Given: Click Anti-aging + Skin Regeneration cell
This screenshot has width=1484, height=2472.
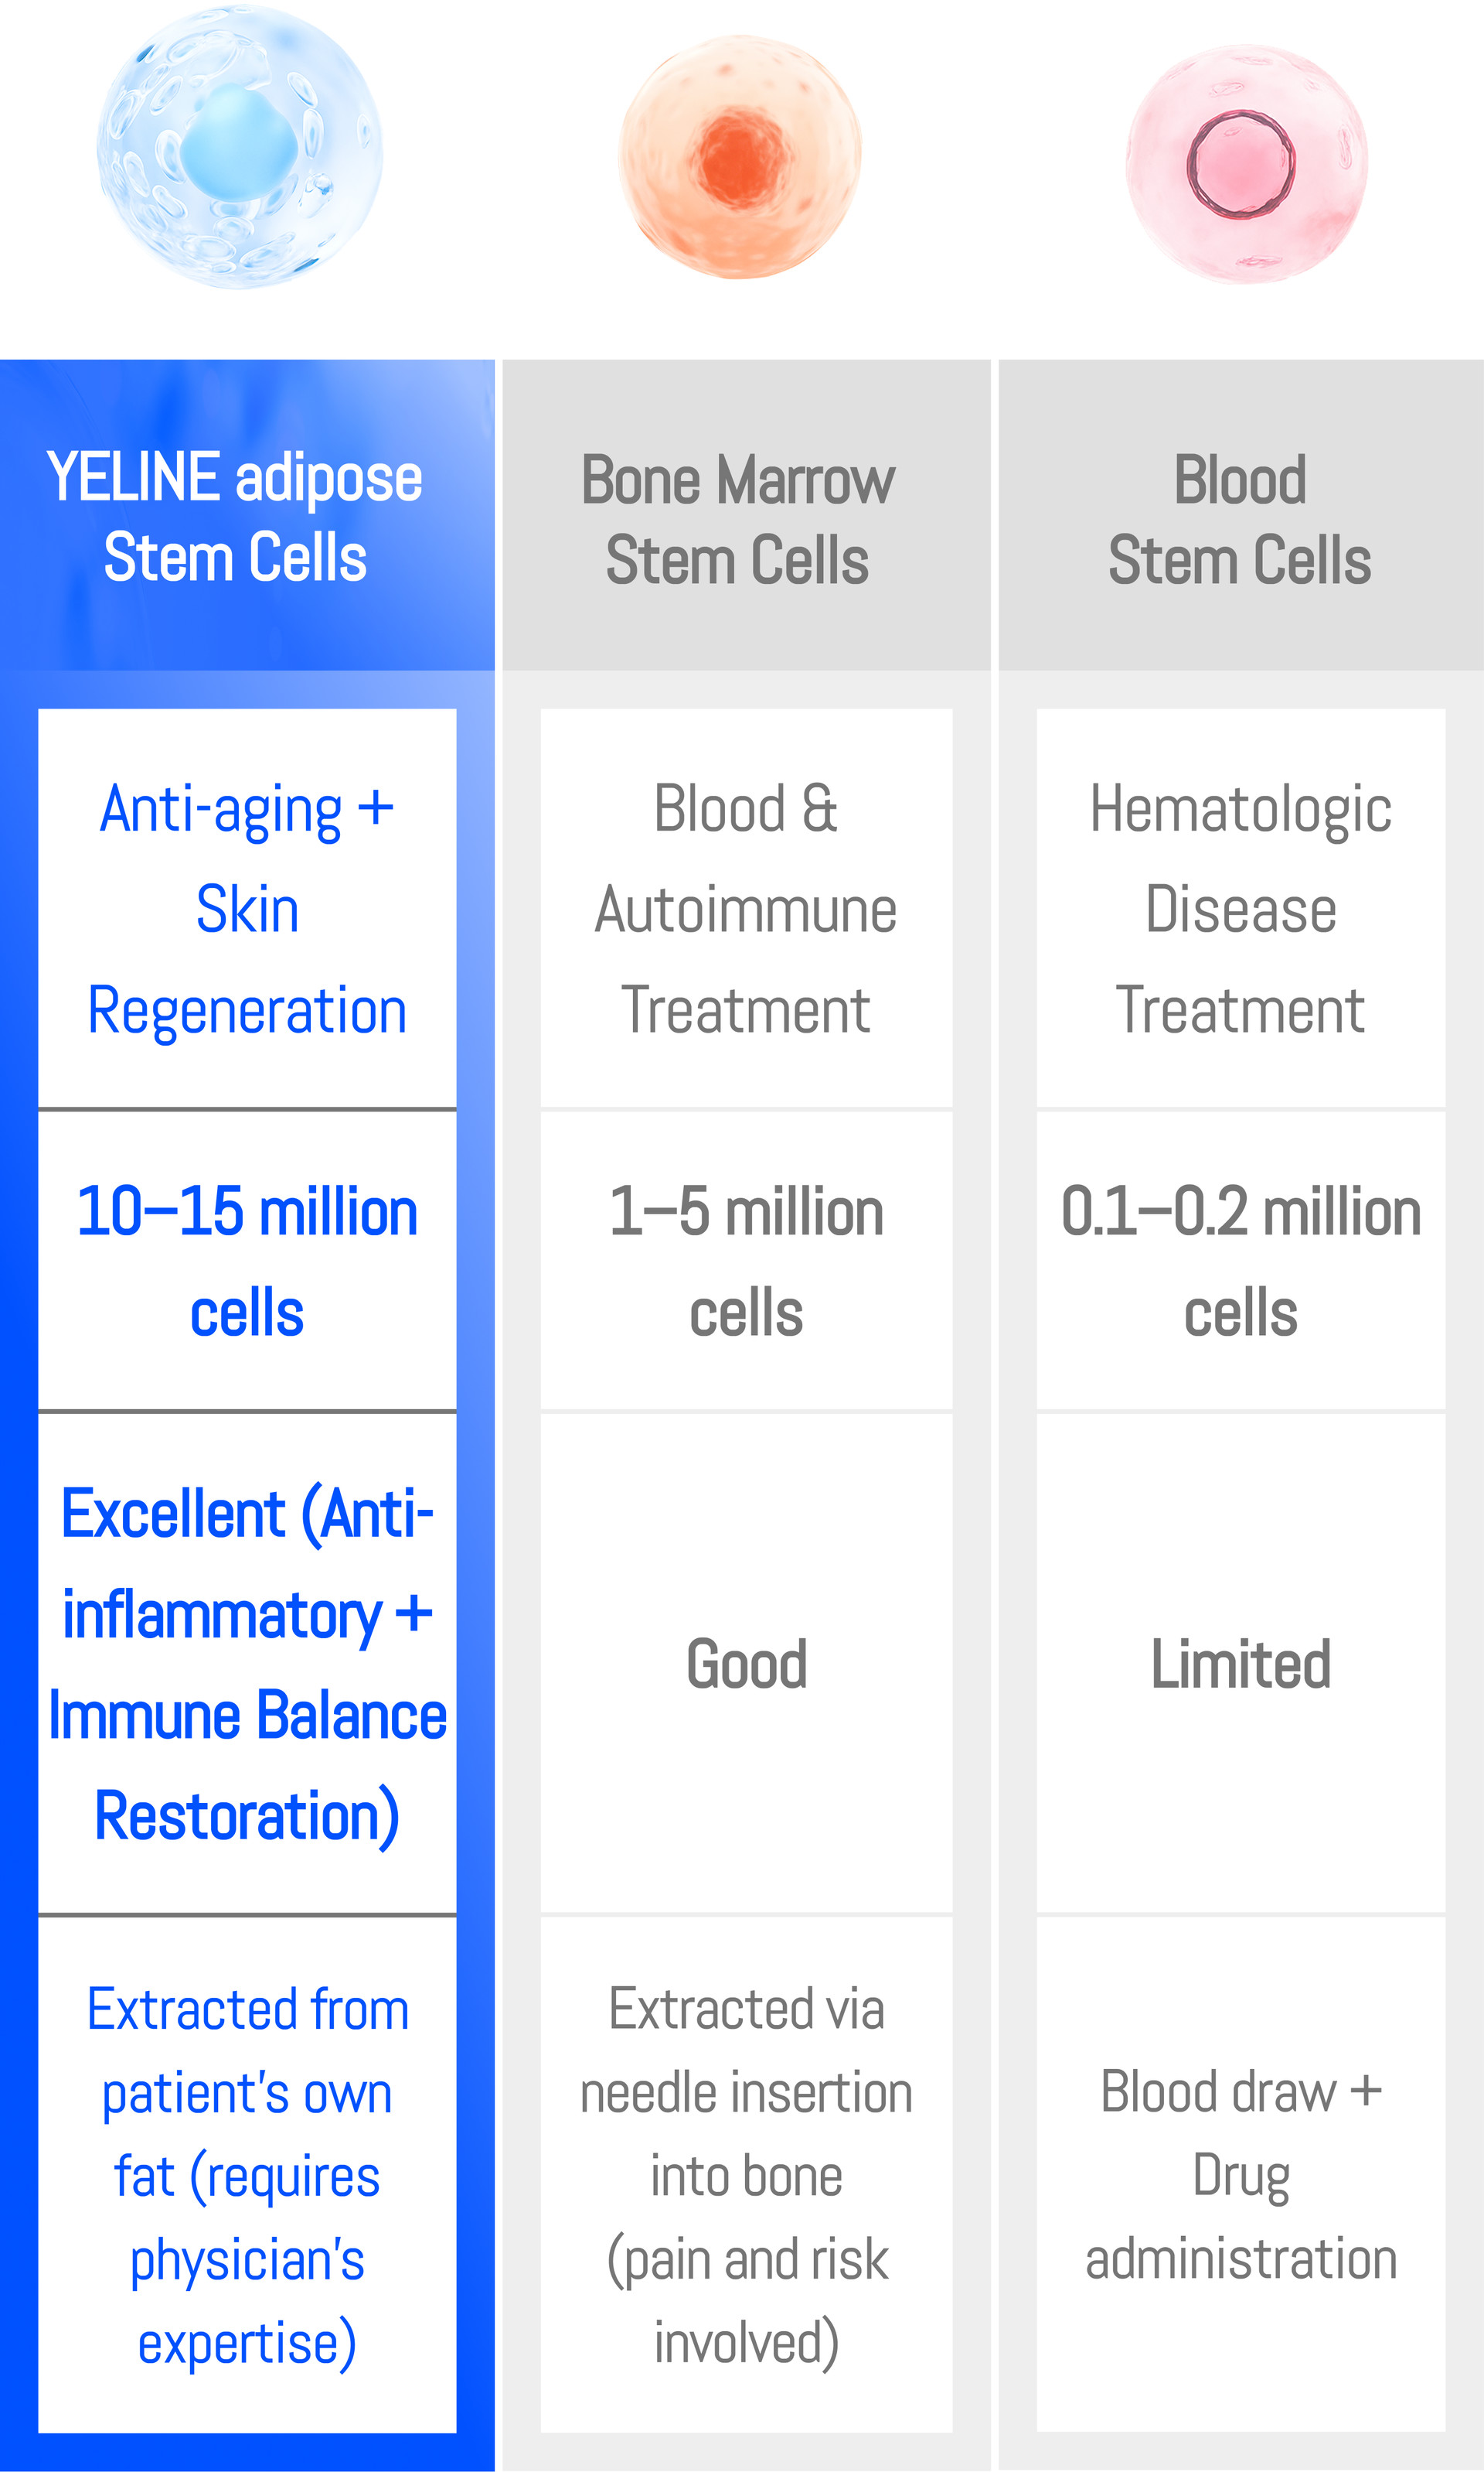Looking at the screenshot, I should pyautogui.click(x=247, y=910).
